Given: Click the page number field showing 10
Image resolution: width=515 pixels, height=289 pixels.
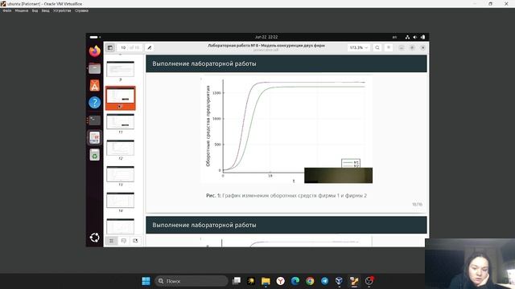Looking at the screenshot, I should [x=123, y=48].
